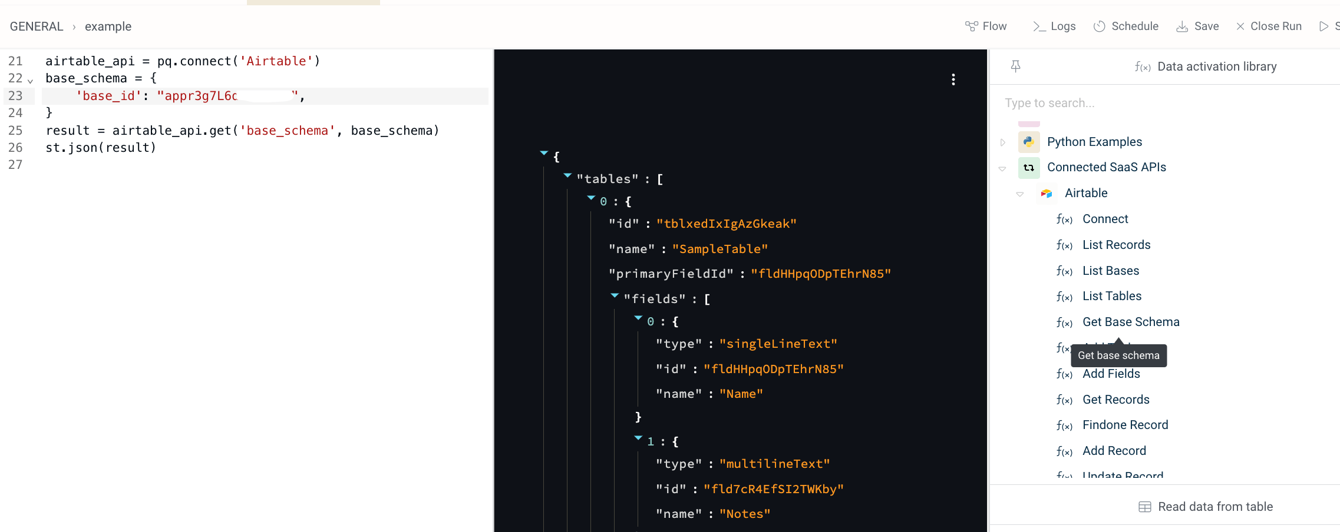Image resolution: width=1340 pixels, height=532 pixels.
Task: Open the Logs panel
Action: 1054,26
